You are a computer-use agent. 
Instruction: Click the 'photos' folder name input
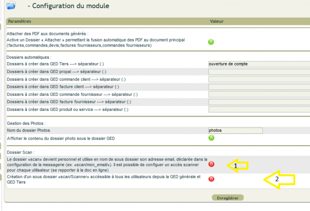click(236, 130)
